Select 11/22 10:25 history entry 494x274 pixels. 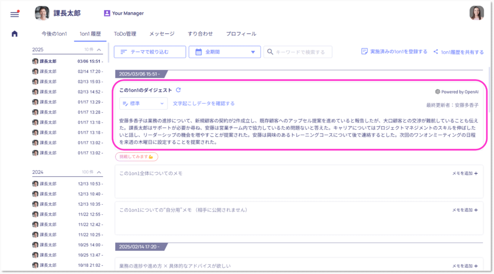68,235
